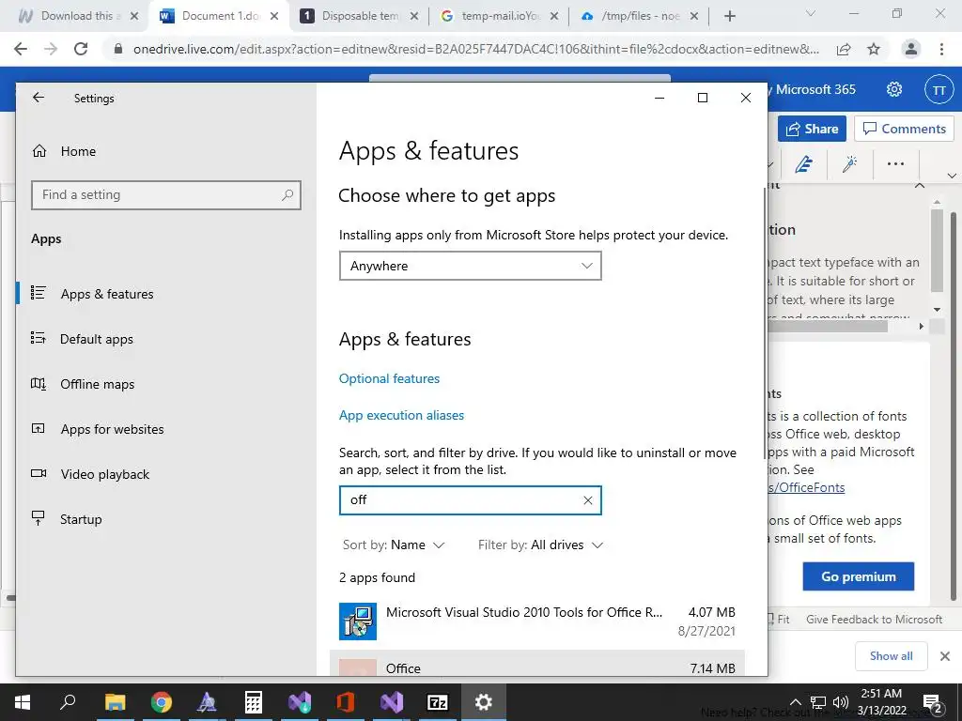Click Share button in Word

point(812,129)
